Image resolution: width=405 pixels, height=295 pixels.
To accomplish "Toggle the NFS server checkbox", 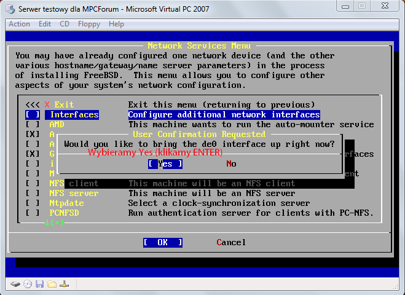I will pos(33,193).
